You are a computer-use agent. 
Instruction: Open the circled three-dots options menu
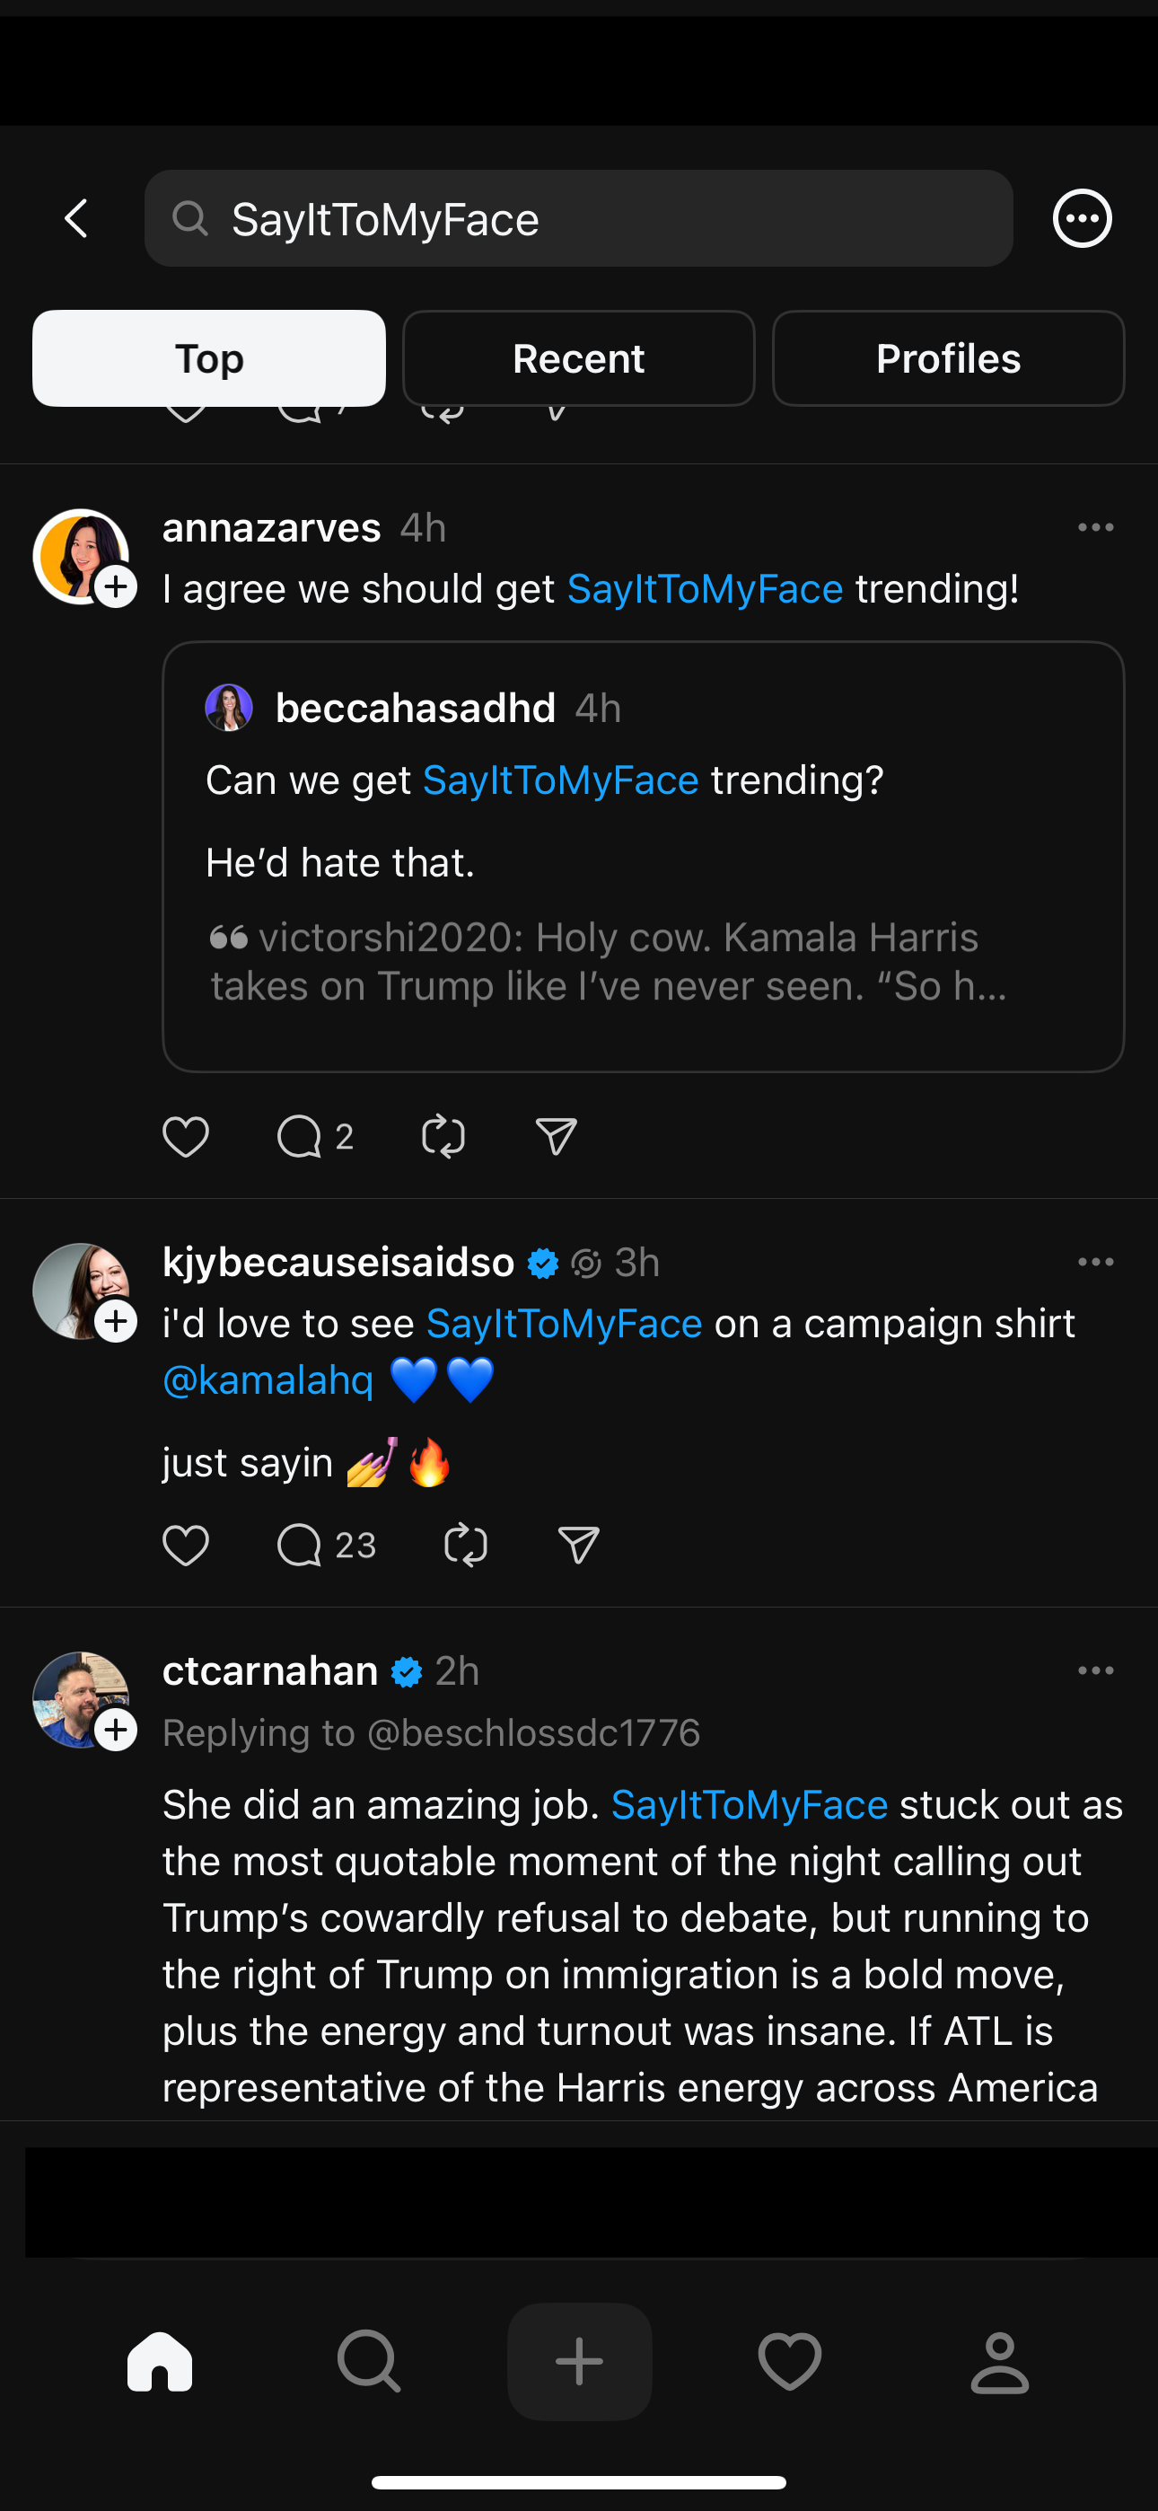point(1082,218)
